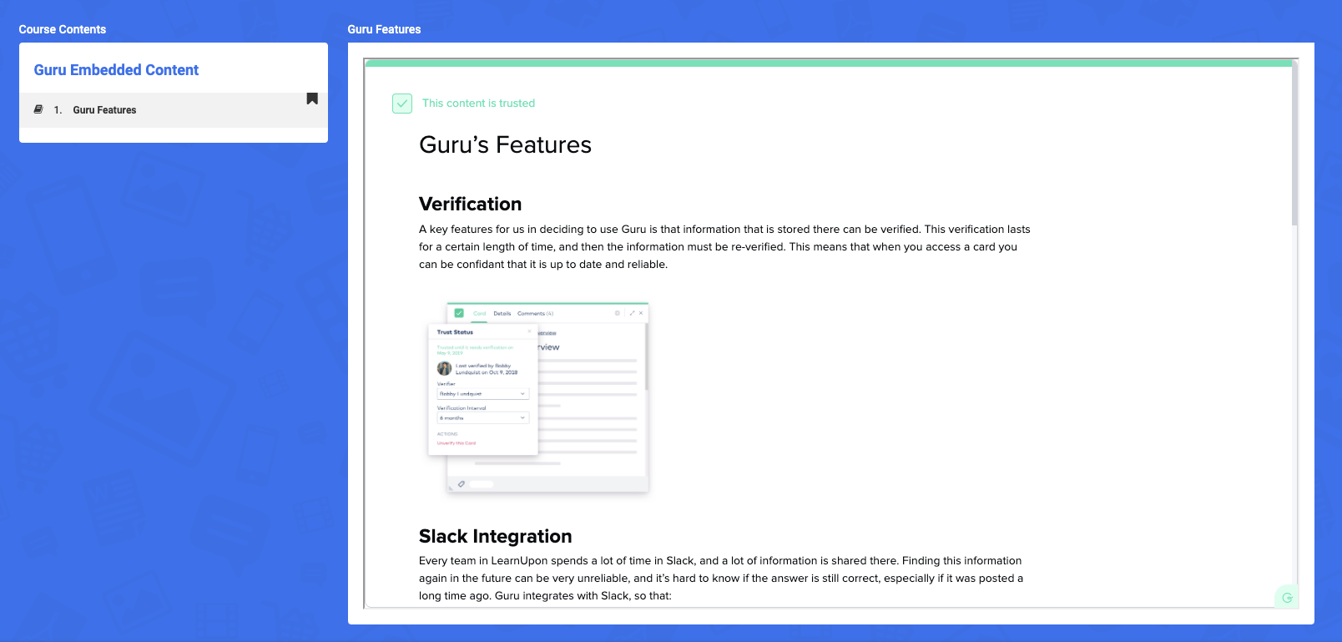Click the Verification section heading
1342x642 pixels.
click(470, 205)
